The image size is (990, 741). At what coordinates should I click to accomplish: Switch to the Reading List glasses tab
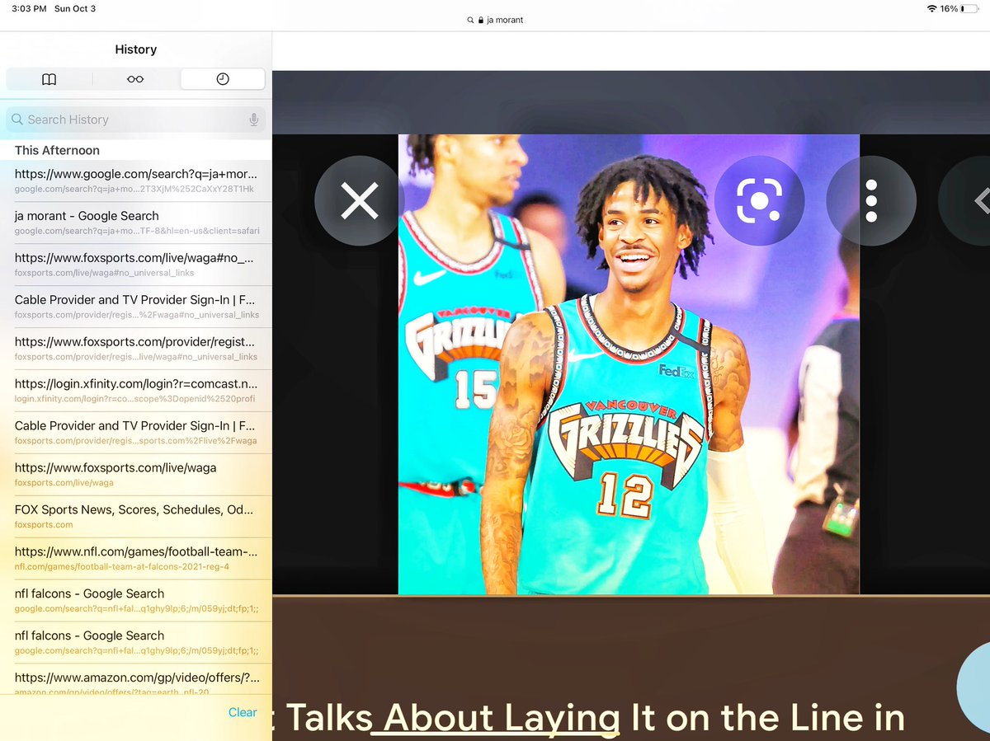[x=135, y=79]
